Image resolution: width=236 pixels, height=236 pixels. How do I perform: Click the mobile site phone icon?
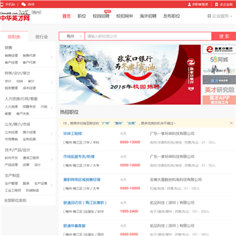click(2, 4)
